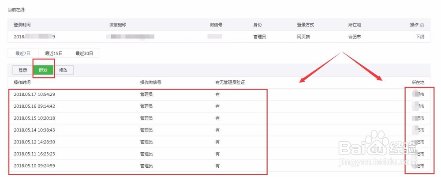Click the 合肥市 location in online row
441x177 pixels.
pos(355,37)
